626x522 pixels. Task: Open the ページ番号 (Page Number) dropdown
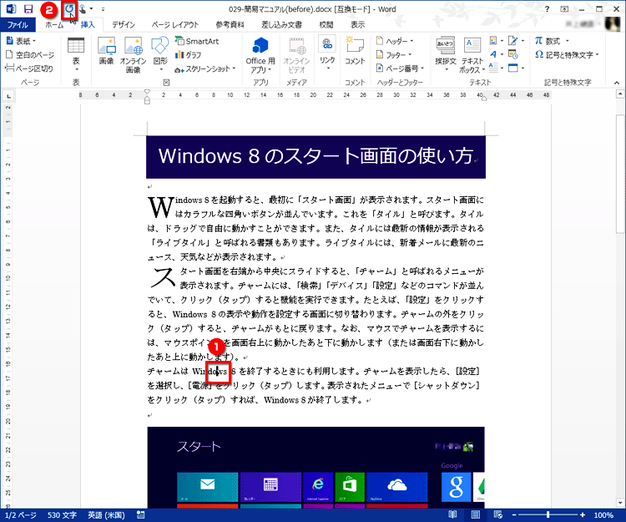point(400,68)
